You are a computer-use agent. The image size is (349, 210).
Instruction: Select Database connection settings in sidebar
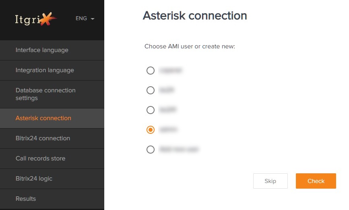coord(52,94)
